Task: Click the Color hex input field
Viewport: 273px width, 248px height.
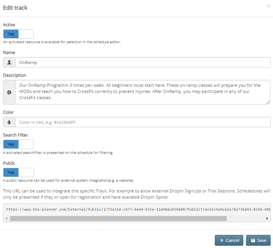Action: (143, 122)
